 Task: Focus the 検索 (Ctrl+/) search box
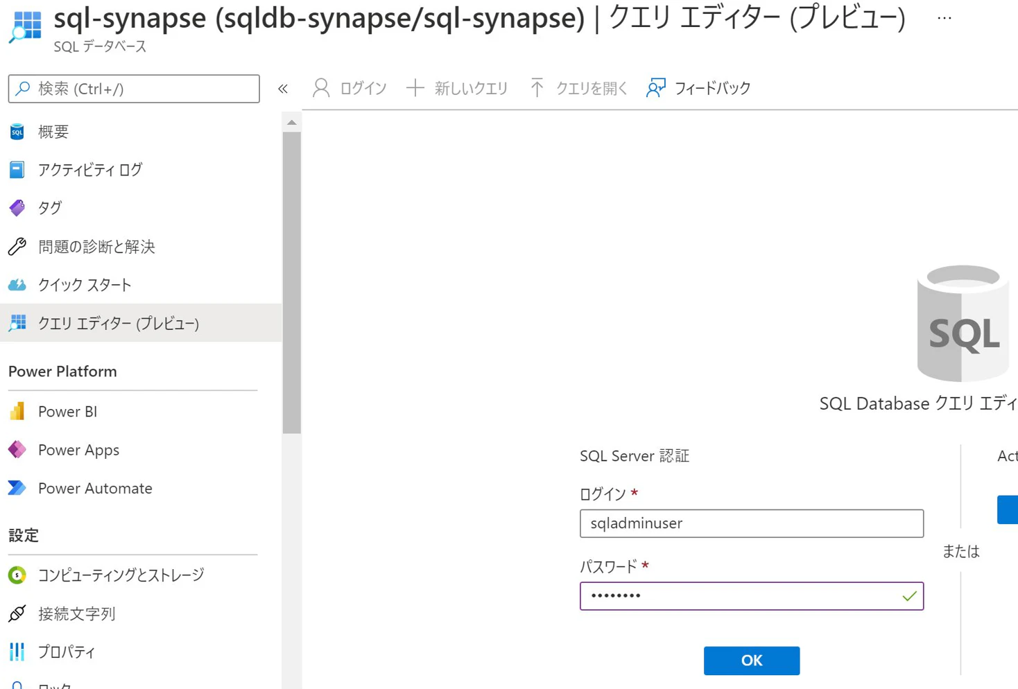(x=134, y=89)
